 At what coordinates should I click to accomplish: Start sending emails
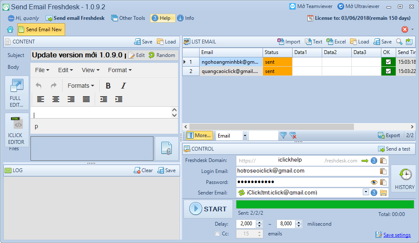click(x=208, y=209)
